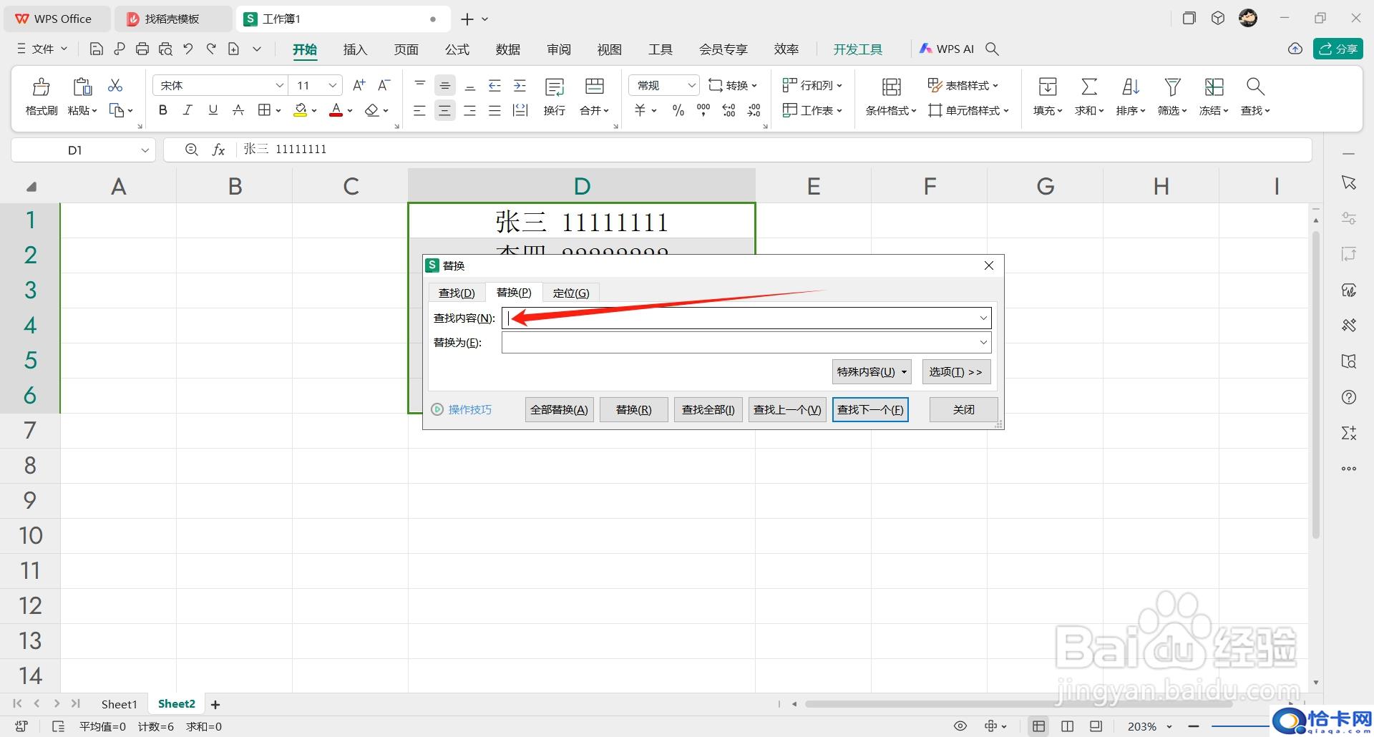
Task: Click the Format Painter brush icon
Action: (42, 87)
